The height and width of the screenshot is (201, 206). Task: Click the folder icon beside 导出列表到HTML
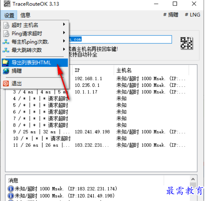[x=6, y=63]
